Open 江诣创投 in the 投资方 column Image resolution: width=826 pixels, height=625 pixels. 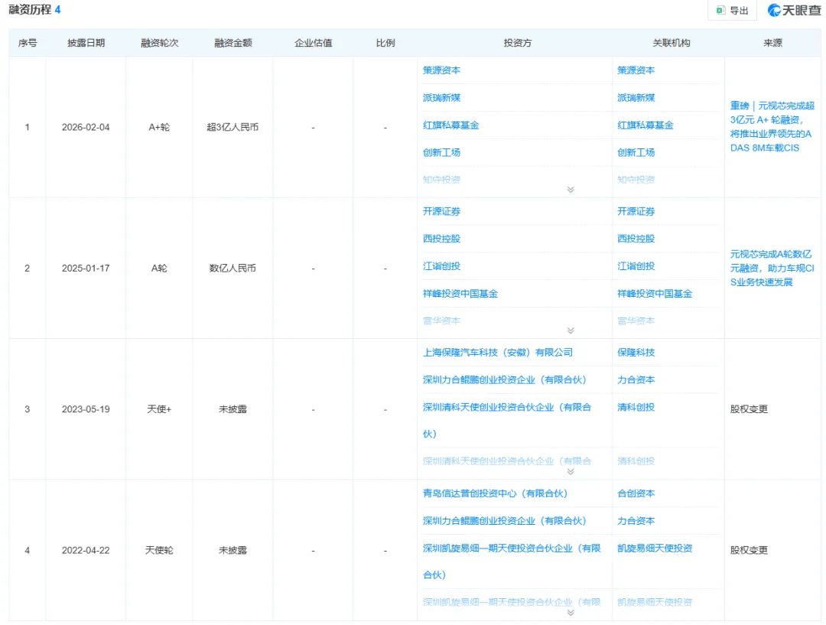[441, 266]
